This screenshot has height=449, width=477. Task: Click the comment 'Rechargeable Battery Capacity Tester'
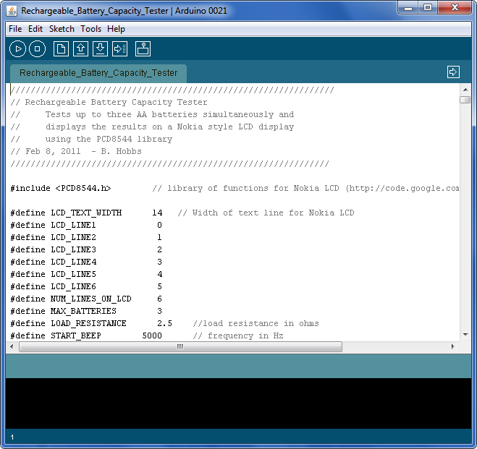click(116, 102)
